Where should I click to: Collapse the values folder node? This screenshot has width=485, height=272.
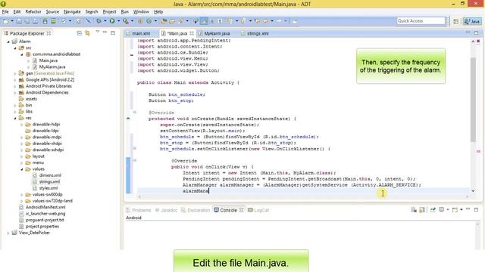pos(22,169)
